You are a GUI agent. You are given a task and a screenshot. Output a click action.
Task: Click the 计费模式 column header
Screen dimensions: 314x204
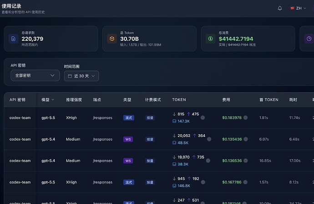[x=153, y=100]
